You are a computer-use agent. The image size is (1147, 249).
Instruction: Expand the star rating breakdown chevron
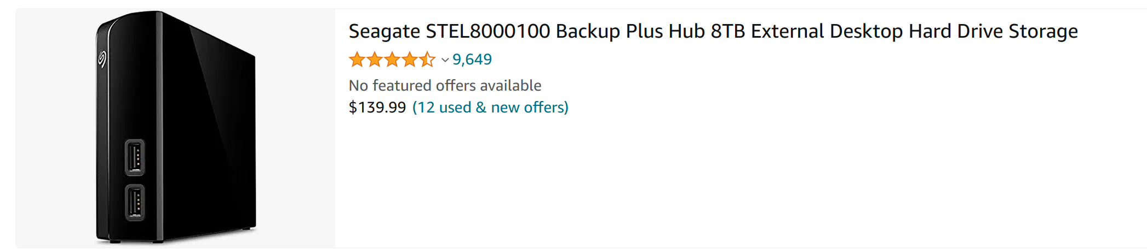point(445,60)
